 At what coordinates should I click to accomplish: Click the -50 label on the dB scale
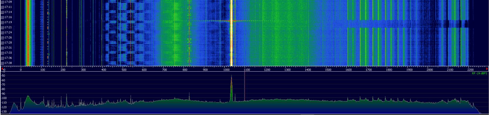pyautogui.click(x=4, y=76)
